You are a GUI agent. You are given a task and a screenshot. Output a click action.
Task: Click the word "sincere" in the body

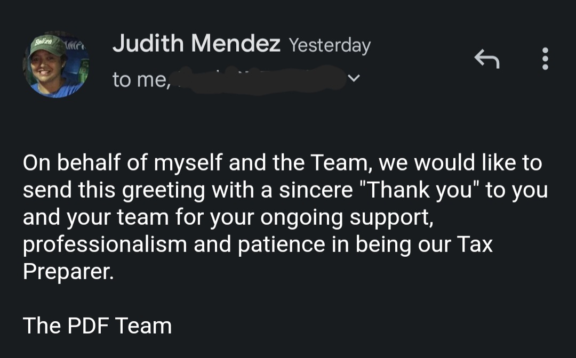(x=316, y=190)
